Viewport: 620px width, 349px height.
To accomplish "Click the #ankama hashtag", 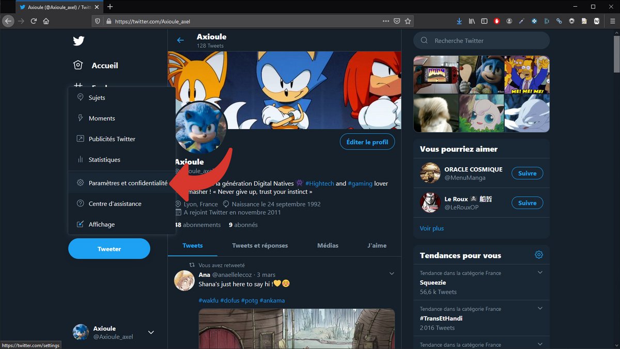I will point(272,300).
